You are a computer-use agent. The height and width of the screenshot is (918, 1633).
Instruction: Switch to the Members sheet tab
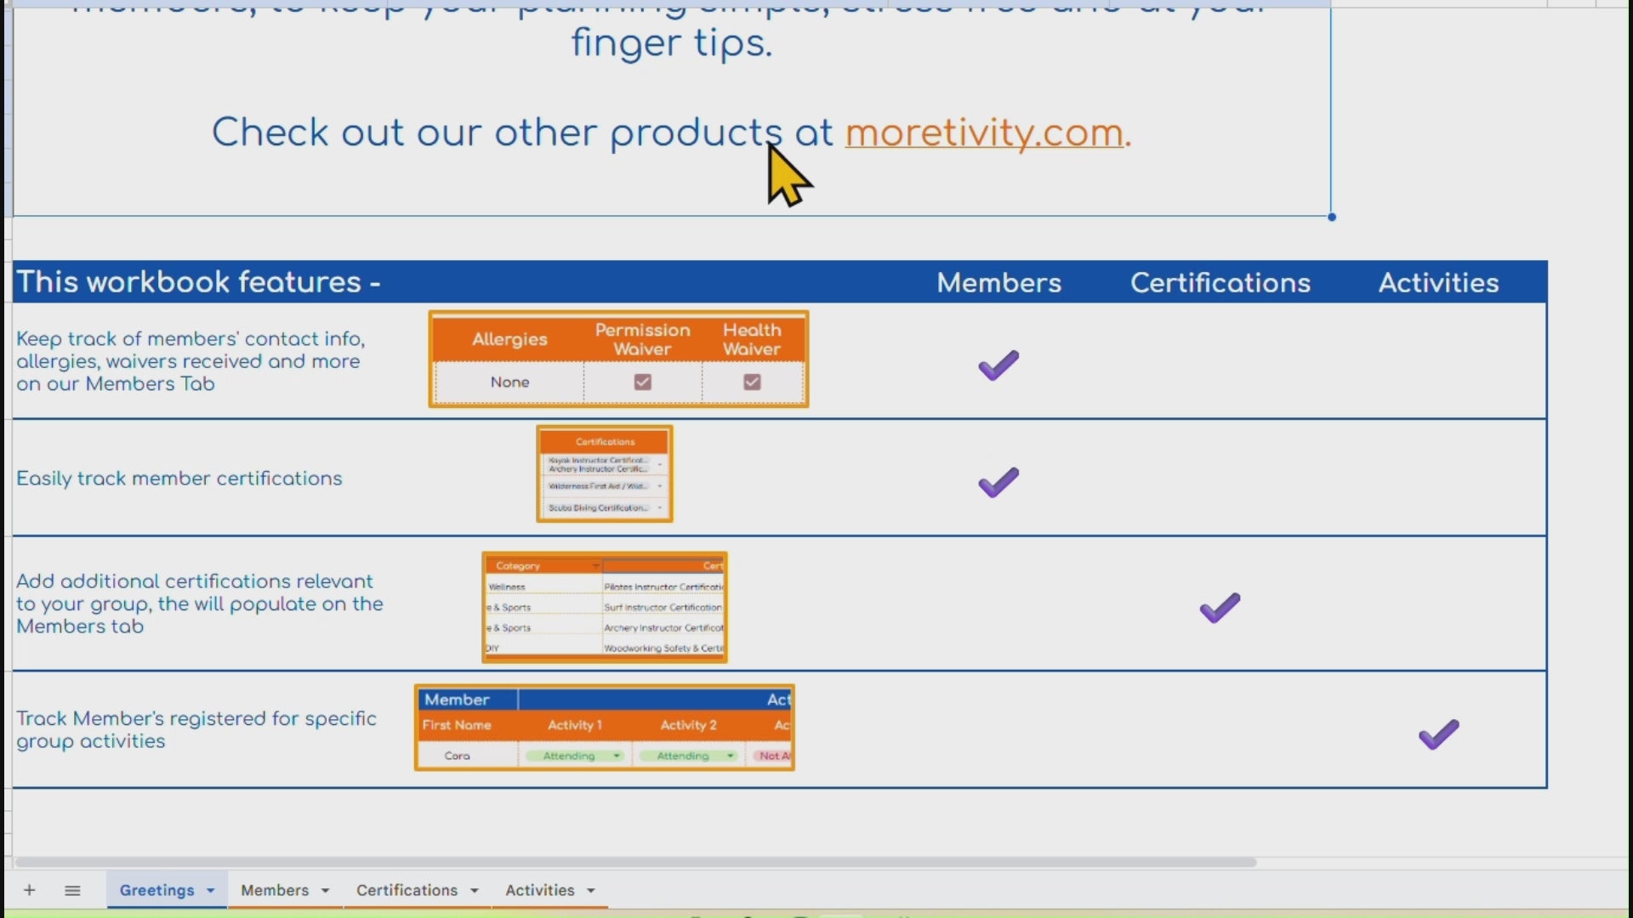click(x=274, y=890)
